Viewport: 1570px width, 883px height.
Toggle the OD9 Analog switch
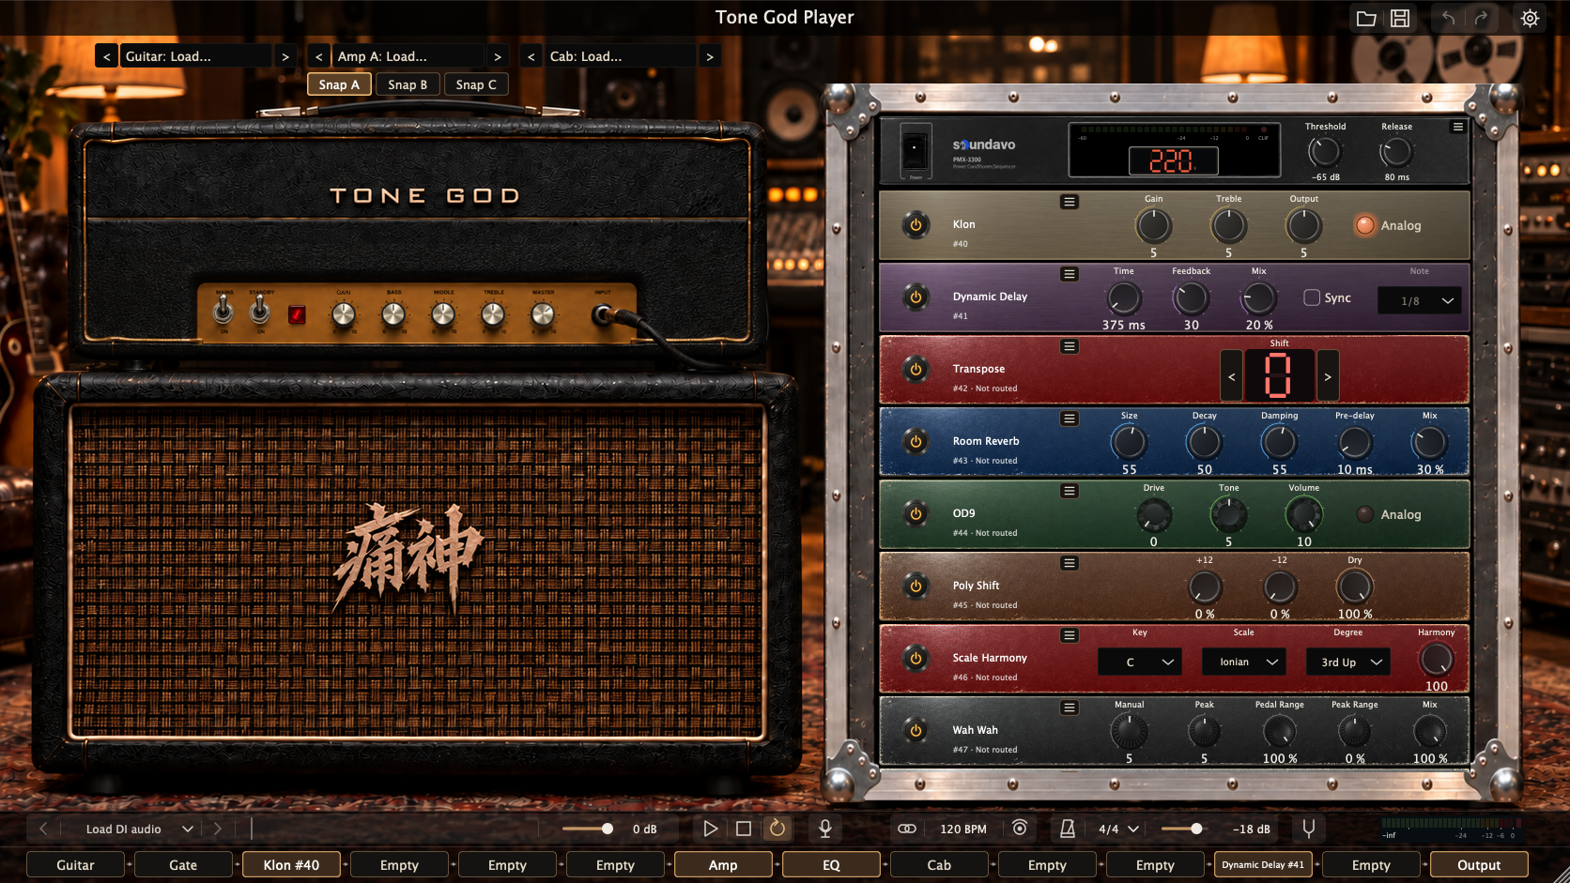tap(1365, 514)
